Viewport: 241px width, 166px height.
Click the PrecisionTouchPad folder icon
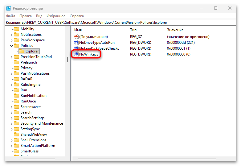17,57
